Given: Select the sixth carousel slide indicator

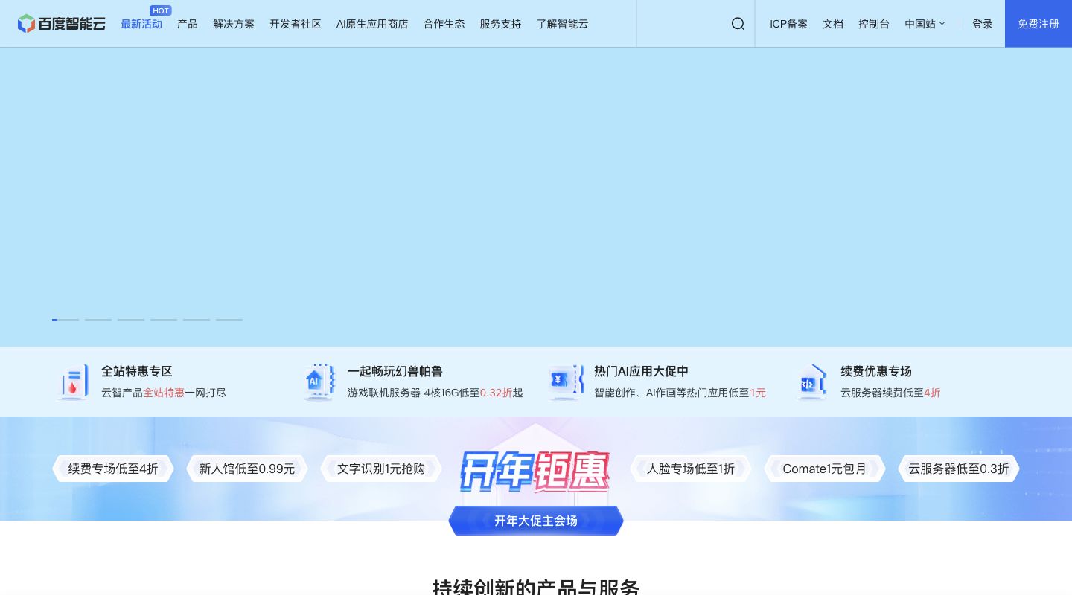Looking at the screenshot, I should click(x=229, y=320).
